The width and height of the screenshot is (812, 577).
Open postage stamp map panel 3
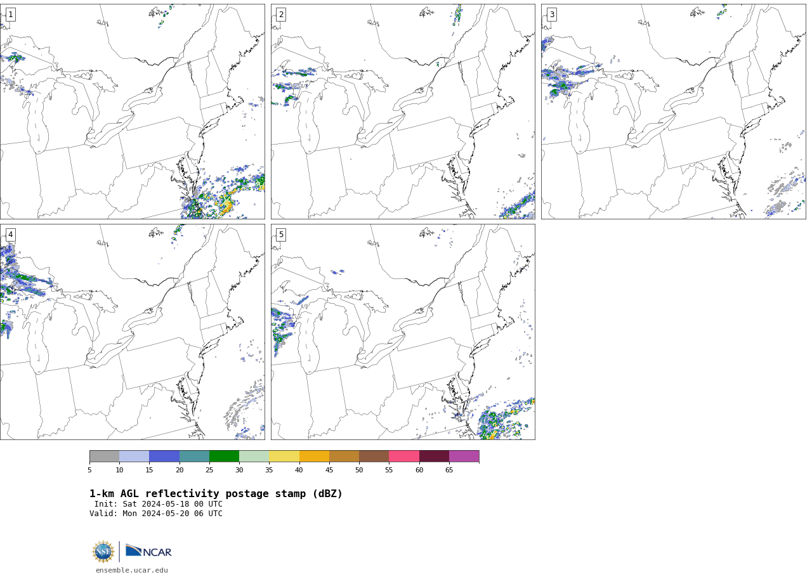pos(673,112)
